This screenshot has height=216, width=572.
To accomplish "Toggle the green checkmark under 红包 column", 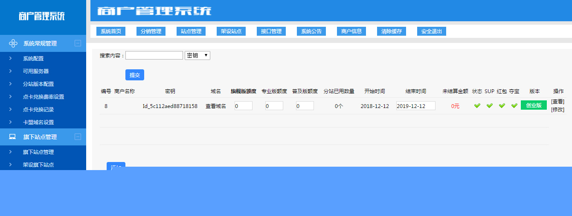I will click(x=502, y=106).
